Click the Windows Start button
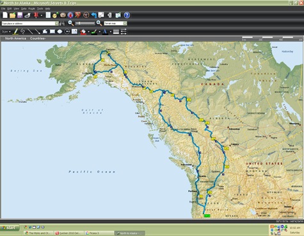The height and width of the screenshot is (236, 304). coord(10,228)
